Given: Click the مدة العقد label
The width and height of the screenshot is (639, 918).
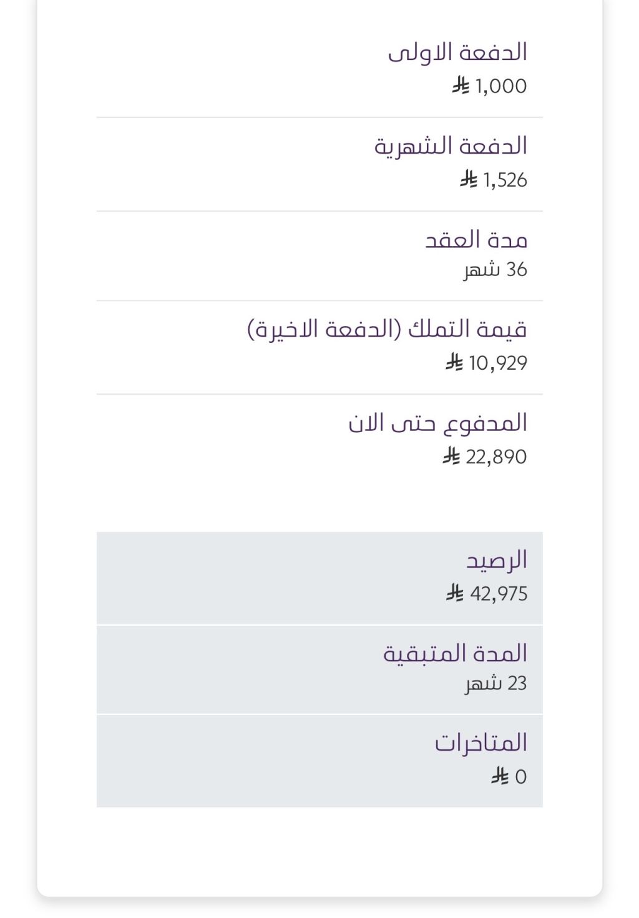Looking at the screenshot, I should [x=476, y=240].
